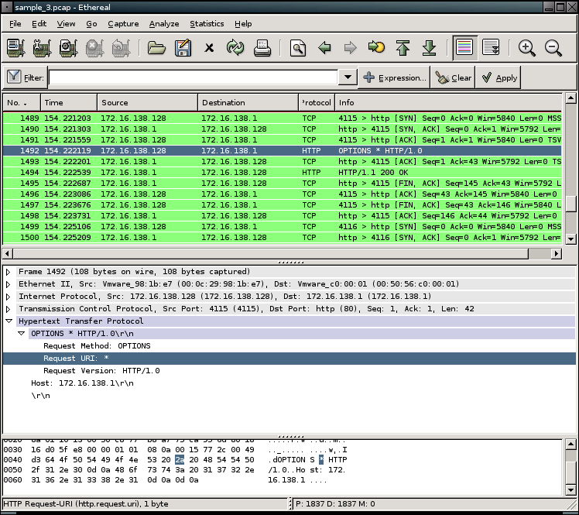Viewport: 579px width, 515px height.
Task: Click the greyed stop capture icon
Action: pyautogui.click(x=94, y=48)
